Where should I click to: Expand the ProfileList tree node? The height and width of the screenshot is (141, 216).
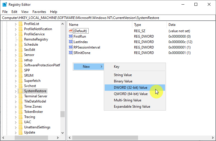pyautogui.click(x=16, y=24)
